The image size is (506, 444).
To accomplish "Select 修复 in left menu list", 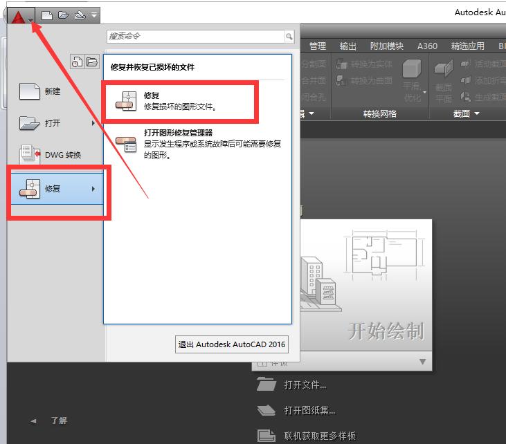I will 57,189.
